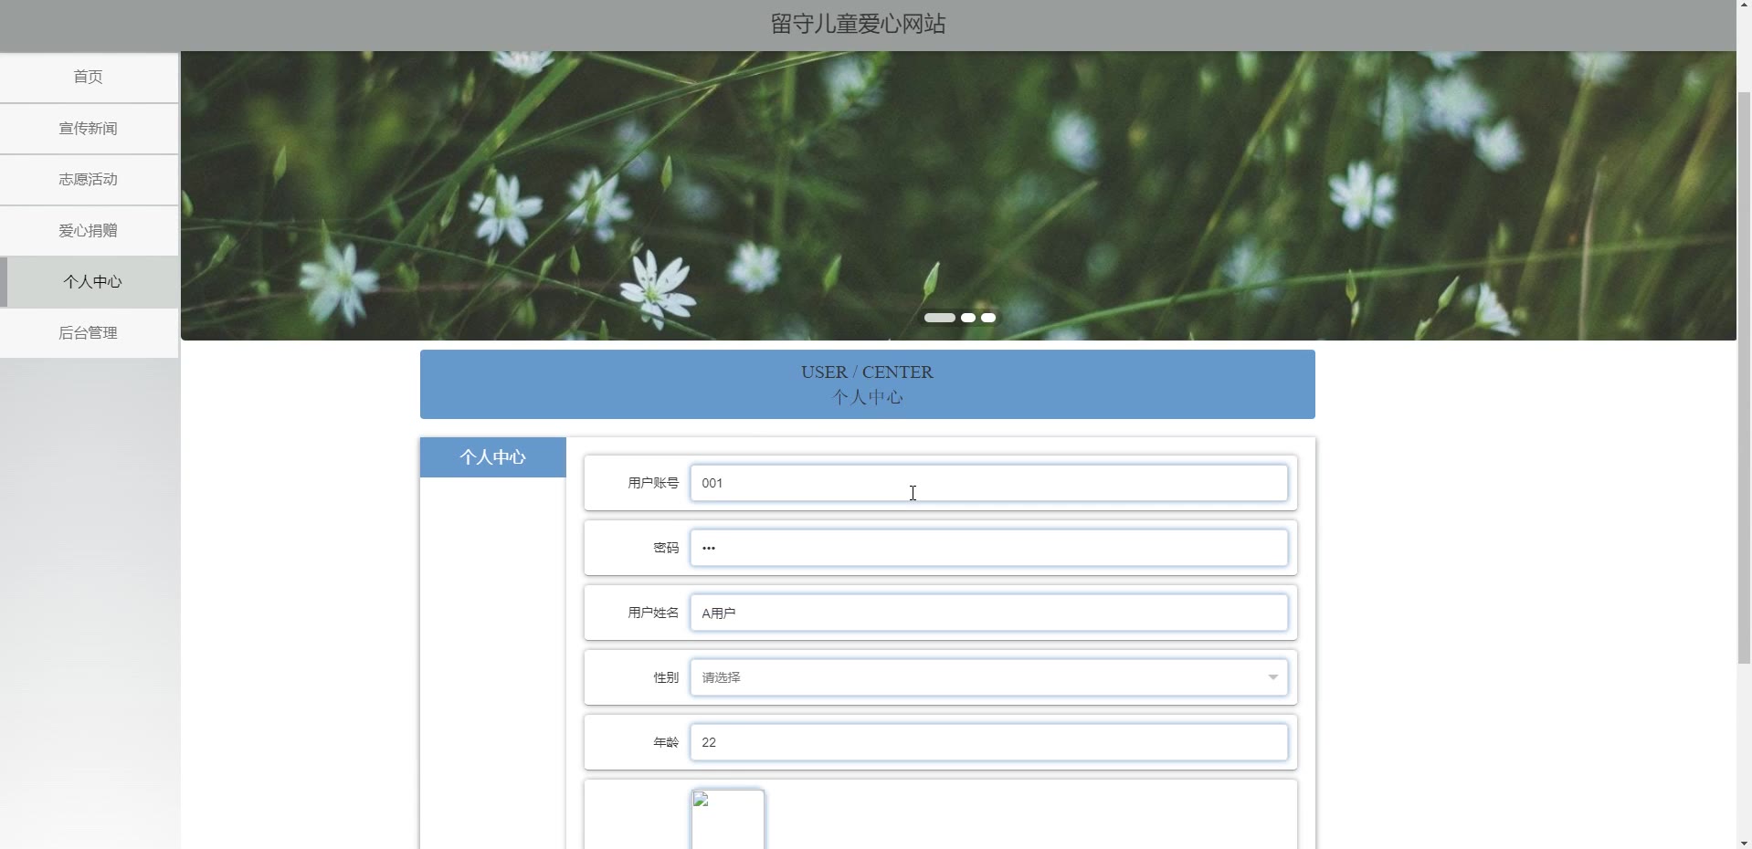Viewport: 1752px width, 849px height.
Task: Click the USER / CENTER heading text
Action: (867, 372)
